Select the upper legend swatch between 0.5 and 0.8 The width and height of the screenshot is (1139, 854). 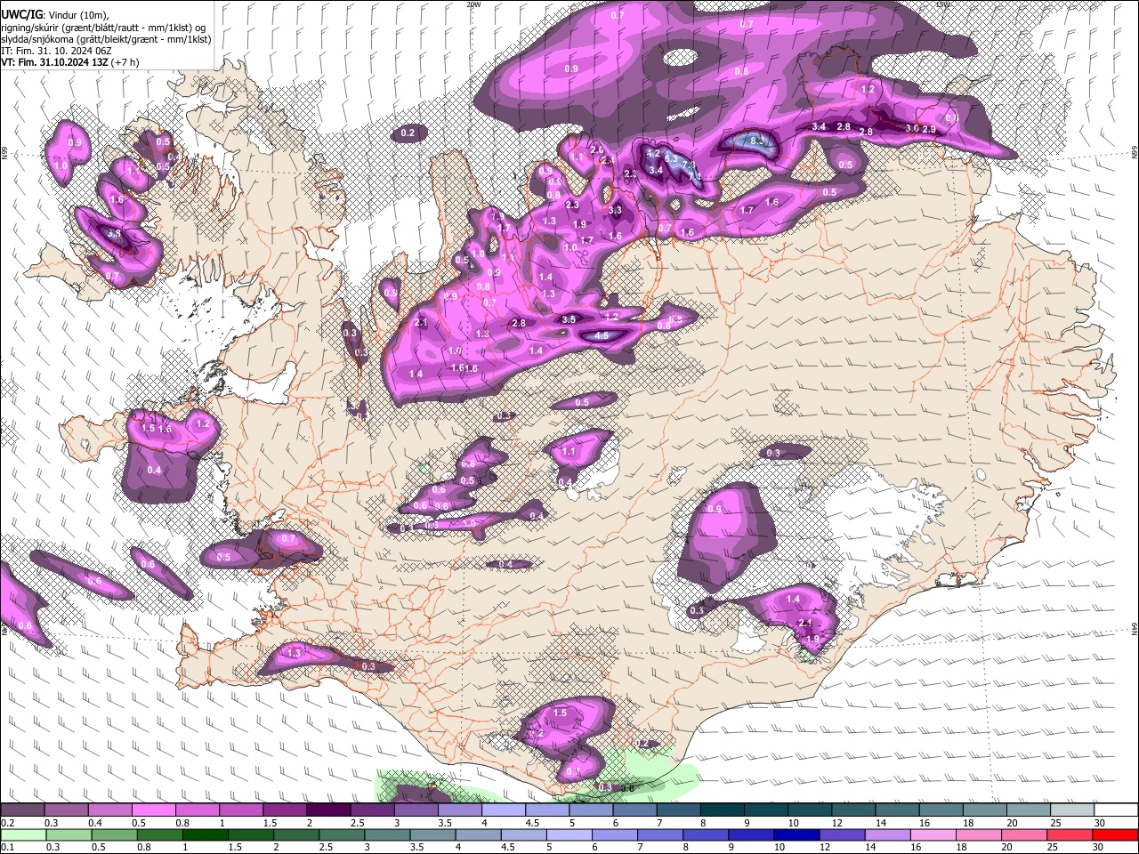click(154, 810)
